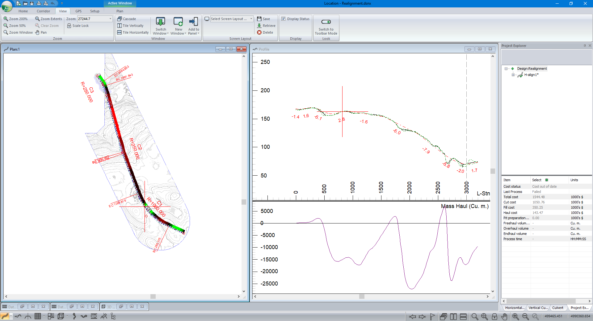Click Retrieve screen layout icon
Viewport: 593px width, 321px height.
pyautogui.click(x=259, y=26)
